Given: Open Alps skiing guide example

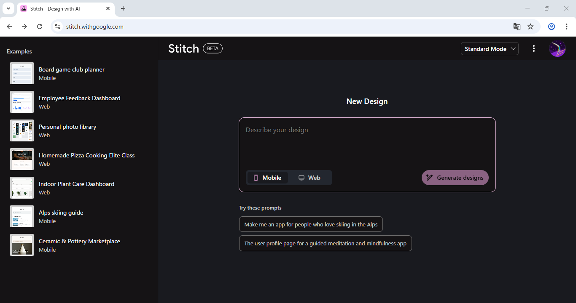Looking at the screenshot, I should pos(78,216).
